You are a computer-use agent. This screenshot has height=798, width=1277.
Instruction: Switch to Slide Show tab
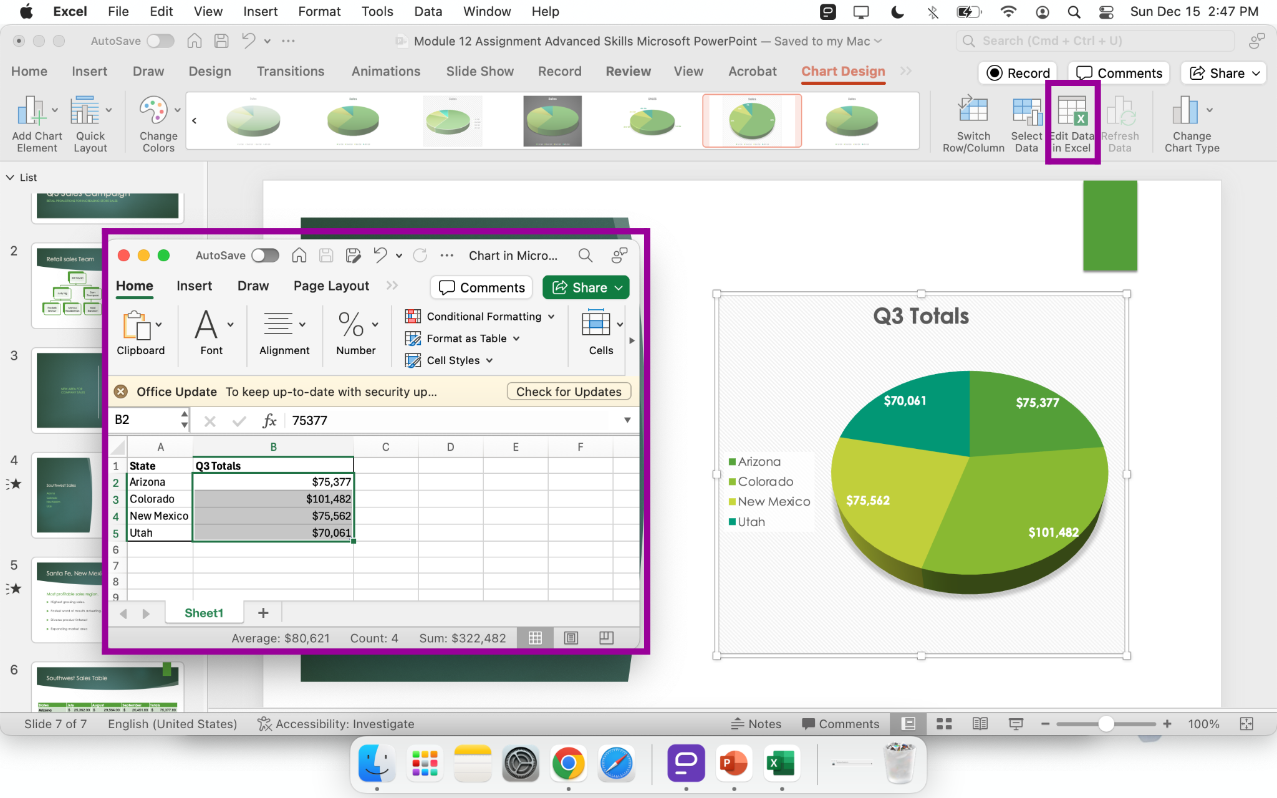point(479,72)
